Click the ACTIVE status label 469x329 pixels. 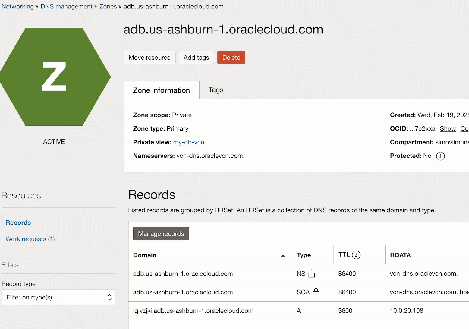pyautogui.click(x=54, y=142)
